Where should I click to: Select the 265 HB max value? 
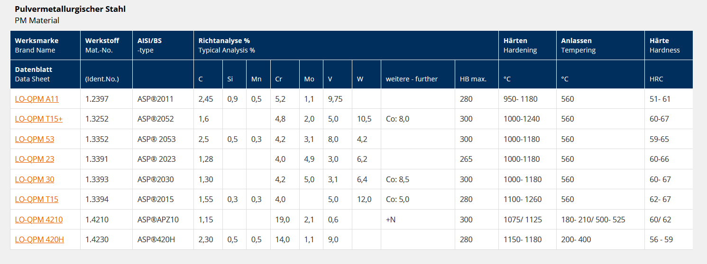(x=466, y=159)
